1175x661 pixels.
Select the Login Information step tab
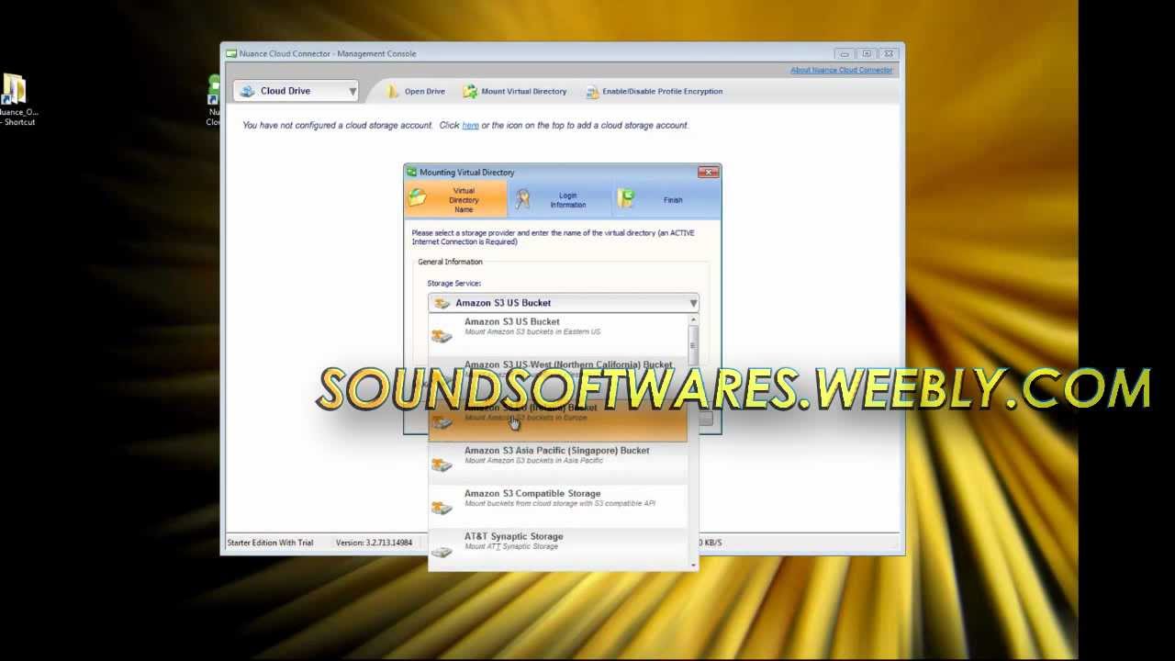coord(560,199)
